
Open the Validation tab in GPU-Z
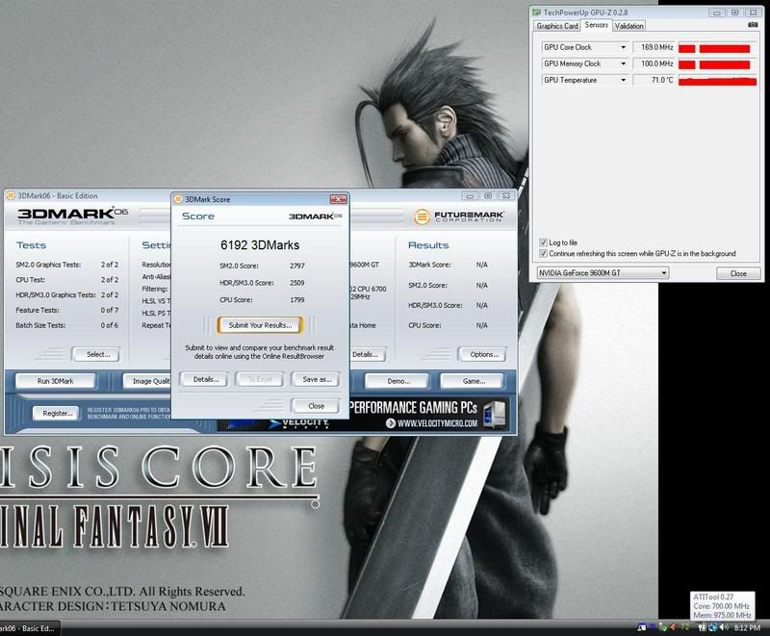click(629, 26)
